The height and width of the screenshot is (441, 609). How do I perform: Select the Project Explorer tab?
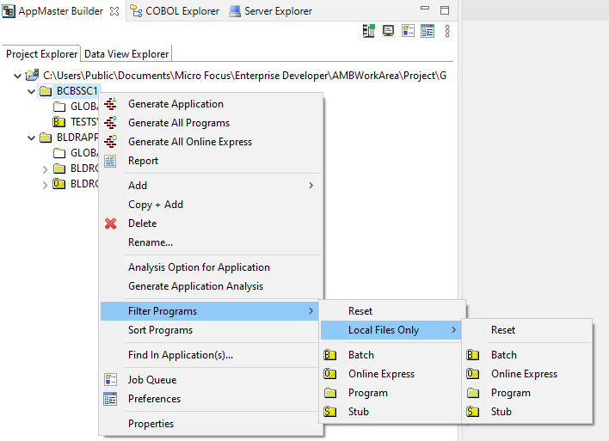coord(41,54)
